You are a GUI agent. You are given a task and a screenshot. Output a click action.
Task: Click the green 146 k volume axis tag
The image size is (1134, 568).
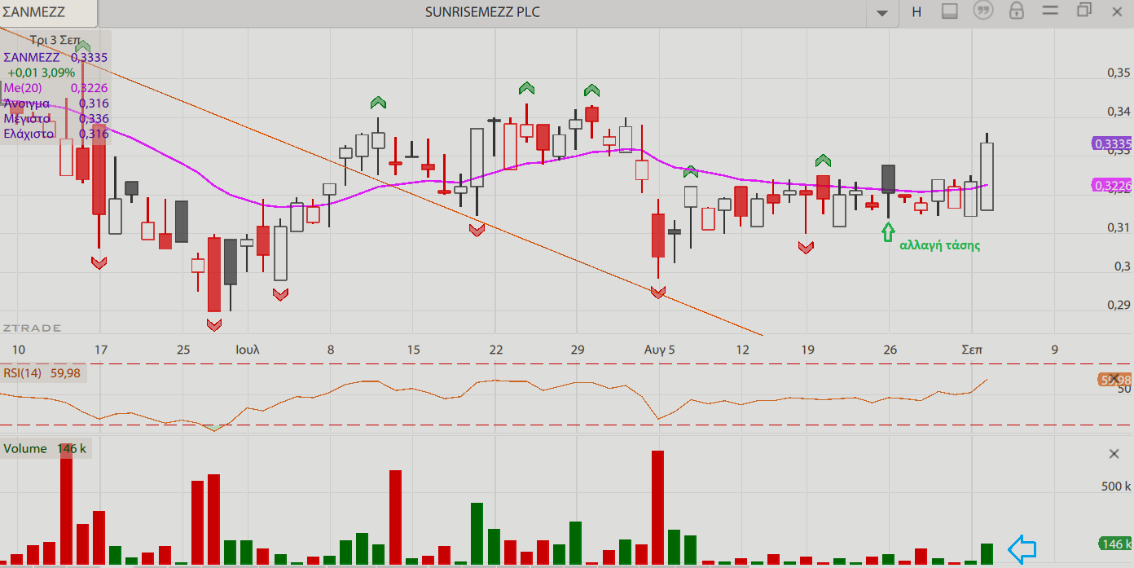(1115, 544)
